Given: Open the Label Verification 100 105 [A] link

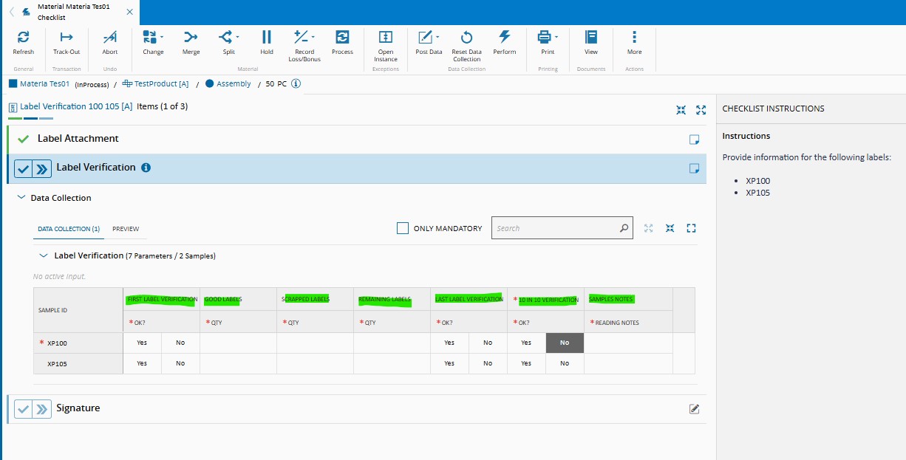Looking at the screenshot, I should click(x=75, y=106).
